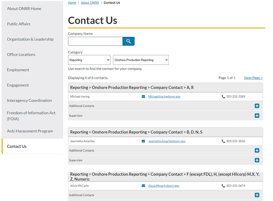Click the Michael.Haring@onrr.gov email link
273x201 pixels.
(164, 96)
